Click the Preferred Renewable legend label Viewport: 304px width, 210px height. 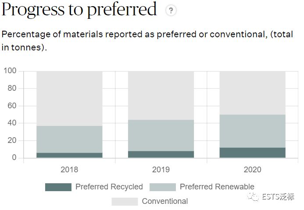[x=217, y=187]
